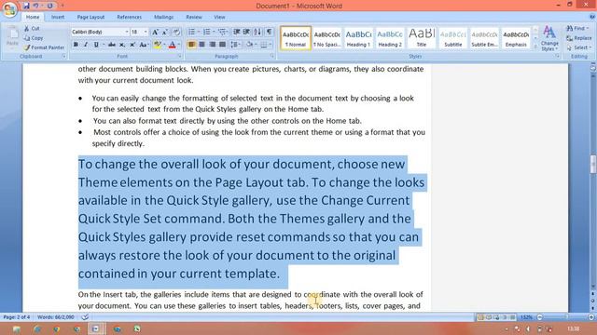
Task: Apply red font color
Action: click(172, 45)
